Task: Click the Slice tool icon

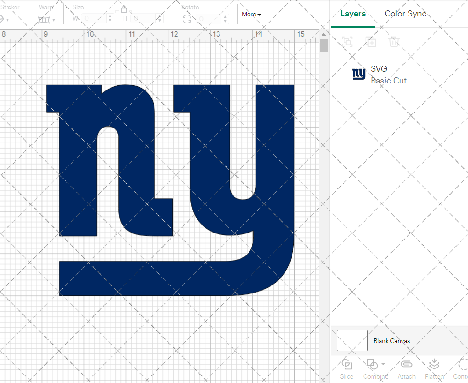Action: click(x=346, y=364)
